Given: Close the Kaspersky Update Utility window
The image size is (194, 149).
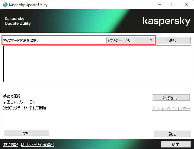Looking at the screenshot, I should click(187, 5).
